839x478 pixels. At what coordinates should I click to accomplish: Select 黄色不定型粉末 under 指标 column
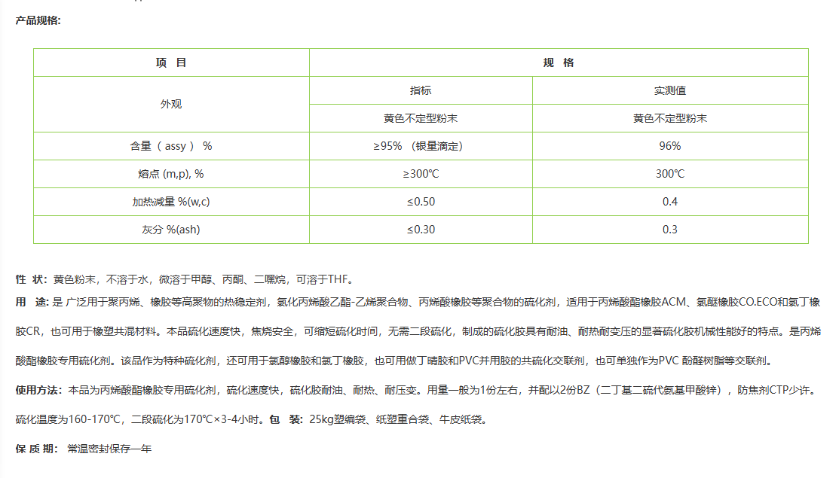click(x=421, y=118)
